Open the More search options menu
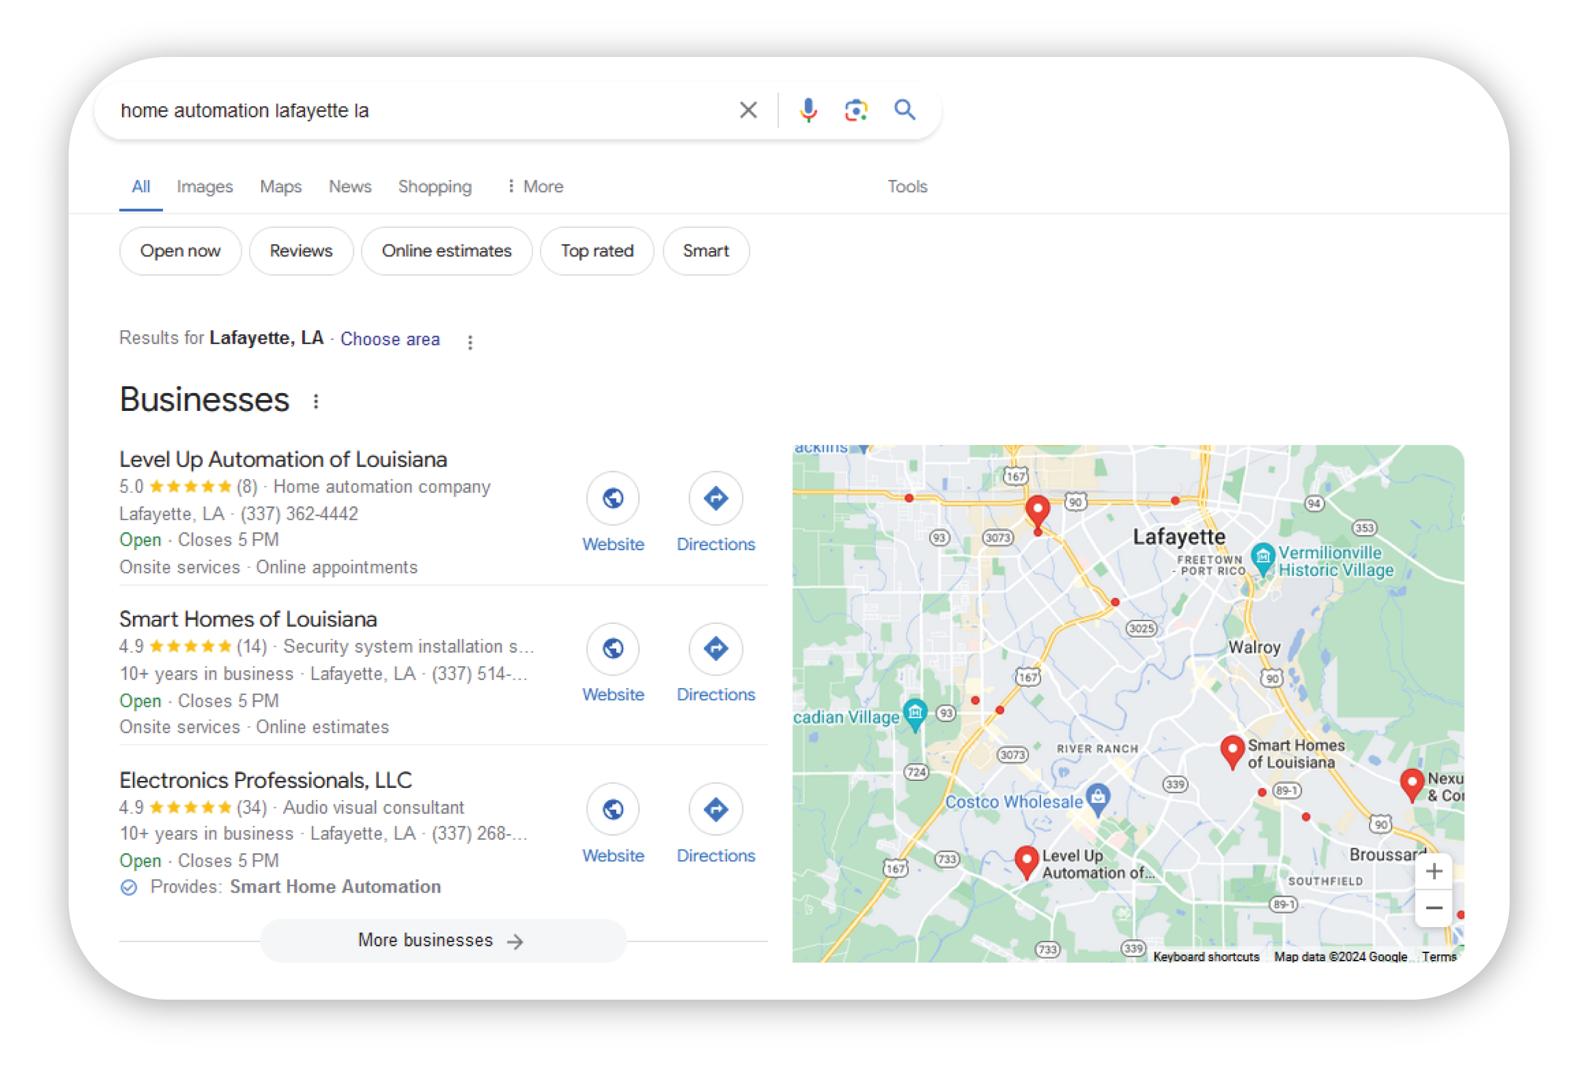 (535, 186)
